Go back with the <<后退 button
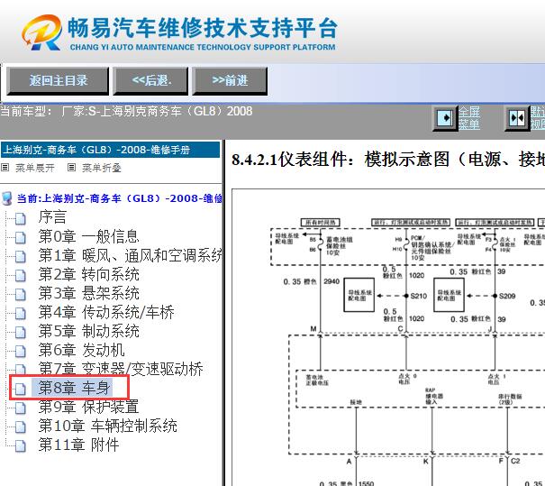Screen dimensions: 545x486 150,80
